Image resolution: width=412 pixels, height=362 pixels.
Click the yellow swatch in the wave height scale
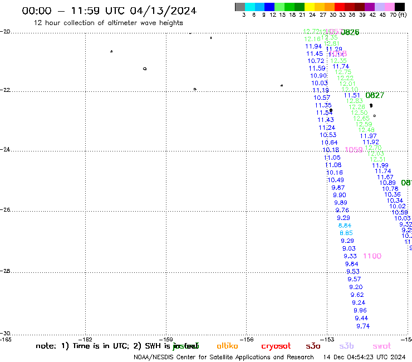tap(310, 7)
